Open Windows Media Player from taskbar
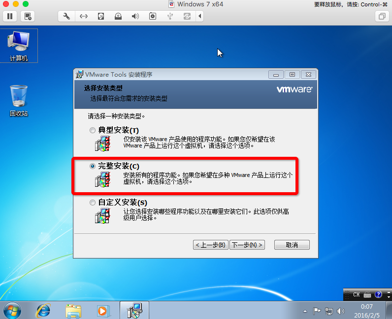392x319 pixels. 103,311
